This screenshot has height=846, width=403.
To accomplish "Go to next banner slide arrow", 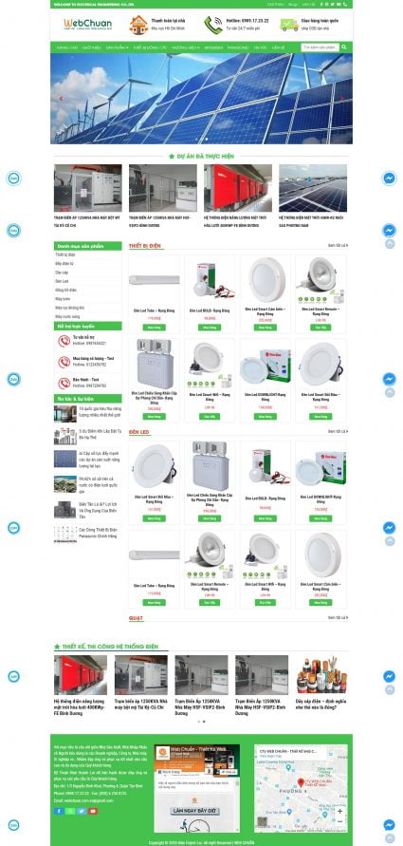I will (341, 99).
